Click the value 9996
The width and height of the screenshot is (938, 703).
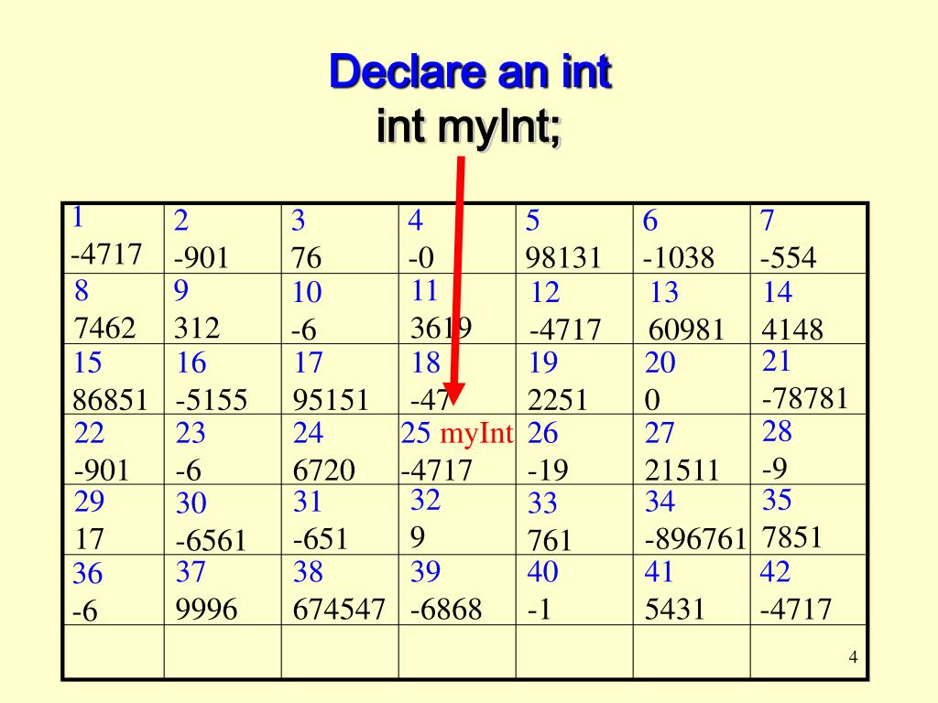206,610
